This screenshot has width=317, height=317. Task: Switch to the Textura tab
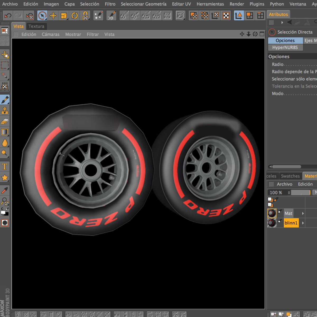(36, 26)
